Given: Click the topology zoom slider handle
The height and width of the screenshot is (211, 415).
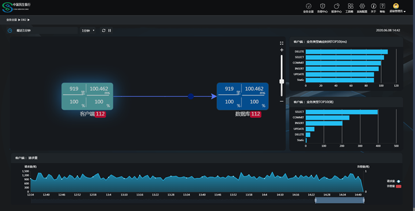Looking at the screenshot, I should (282, 81).
